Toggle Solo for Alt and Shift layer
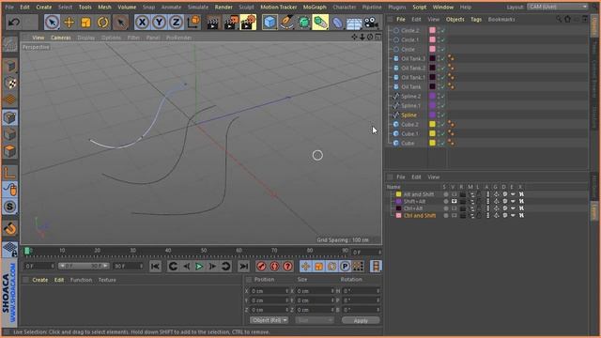This screenshot has height=338, width=601. (445, 194)
